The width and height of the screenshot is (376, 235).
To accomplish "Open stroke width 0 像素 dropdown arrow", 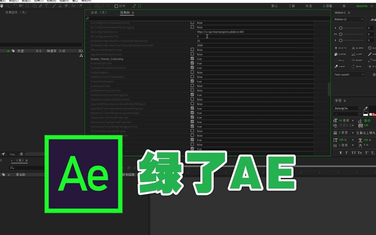I will click(353, 133).
